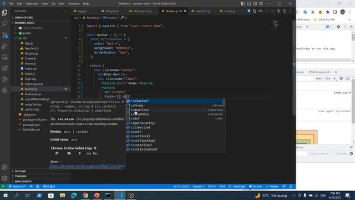Viewport: 355px width, 200px height.
Task: Expand the OPEN EDITORS section
Action: (x=24, y=17)
